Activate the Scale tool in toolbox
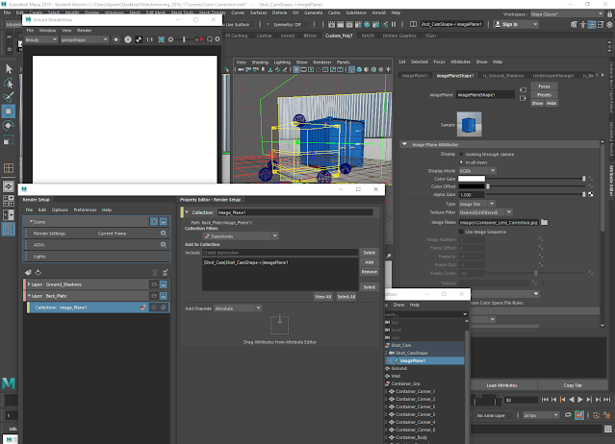 click(9, 139)
